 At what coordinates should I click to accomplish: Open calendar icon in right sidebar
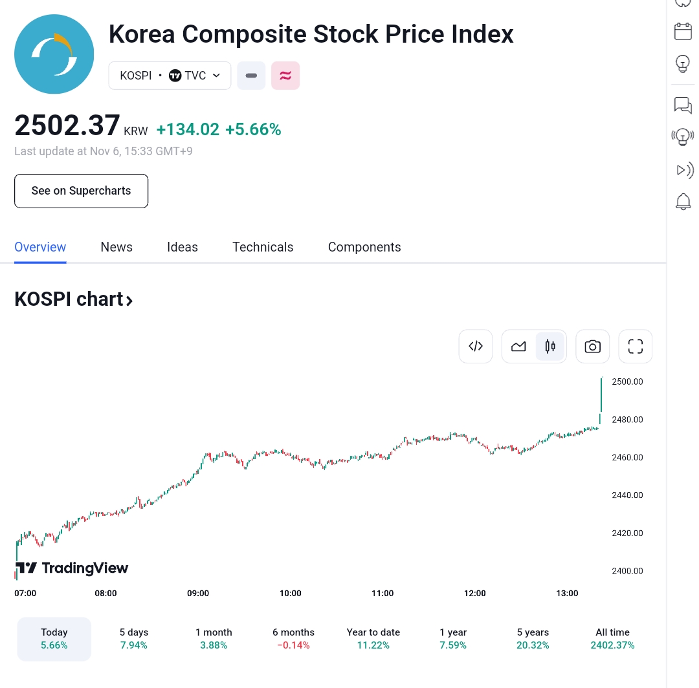(683, 31)
